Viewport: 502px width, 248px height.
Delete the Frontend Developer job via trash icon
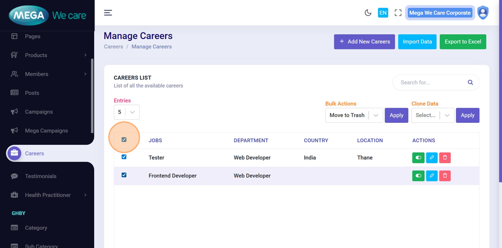[x=445, y=176]
